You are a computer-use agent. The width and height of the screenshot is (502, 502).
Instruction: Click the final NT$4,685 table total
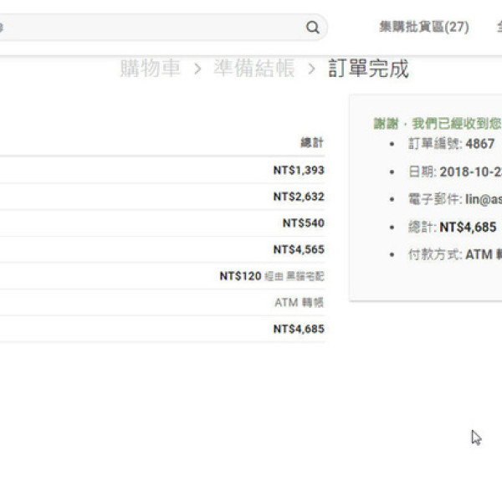point(298,329)
